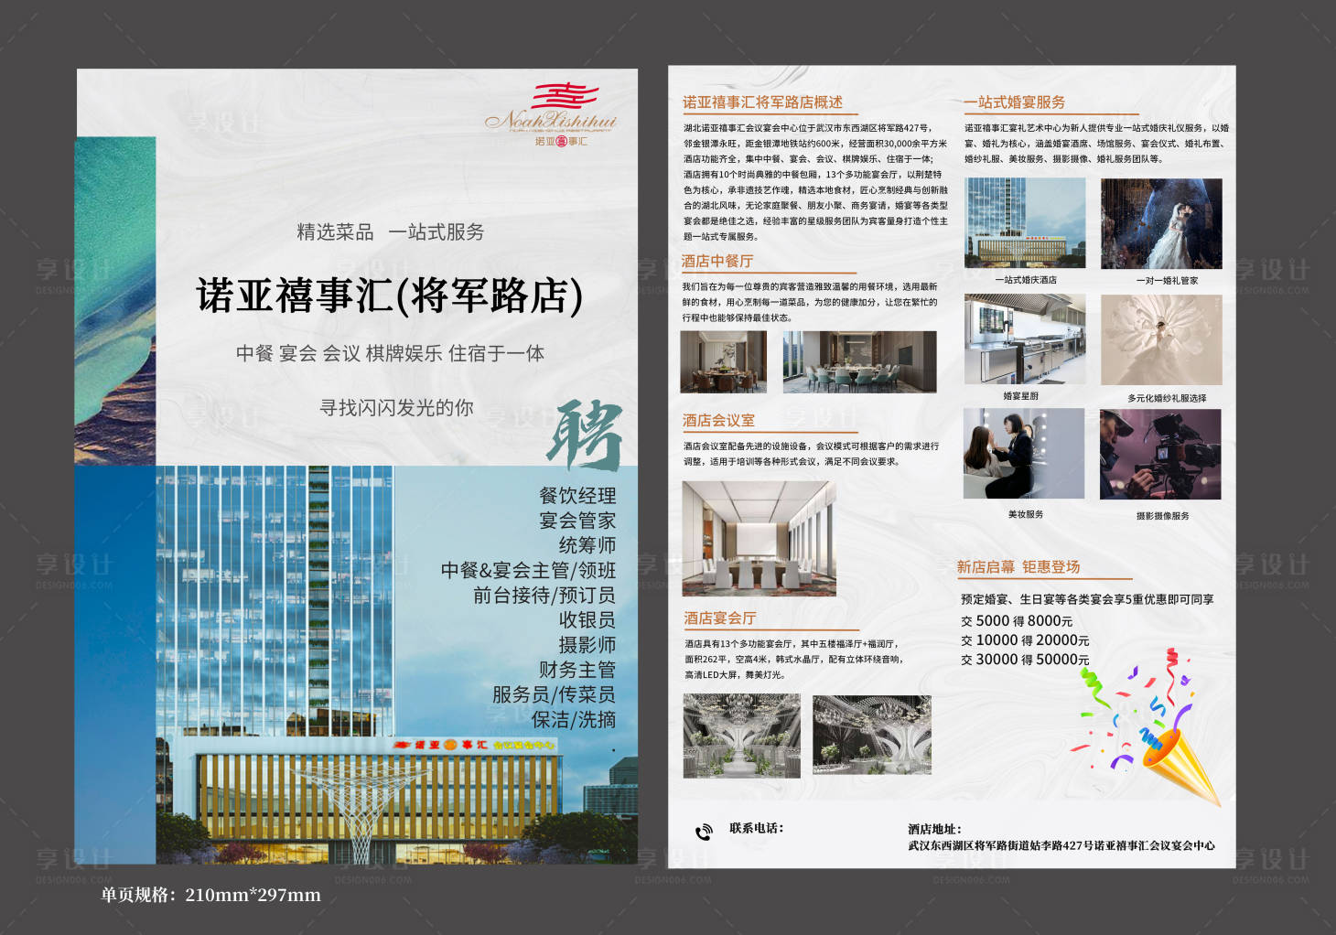The height and width of the screenshot is (935, 1336).
Task: Select the job title 前台接待/预订员
Action: coord(544,595)
